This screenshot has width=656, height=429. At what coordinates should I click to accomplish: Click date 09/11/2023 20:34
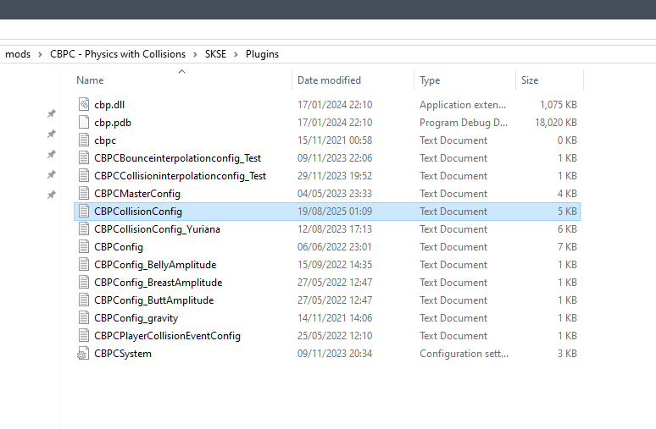point(335,354)
